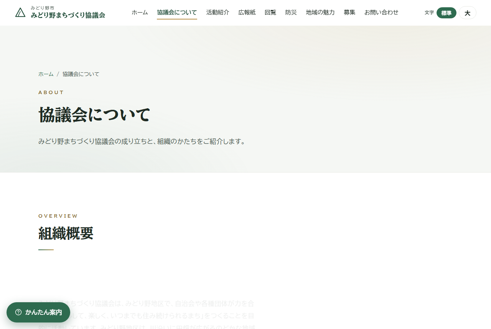The width and height of the screenshot is (491, 329).
Task: Open the 活動紹介 navigation item
Action: coord(217,12)
